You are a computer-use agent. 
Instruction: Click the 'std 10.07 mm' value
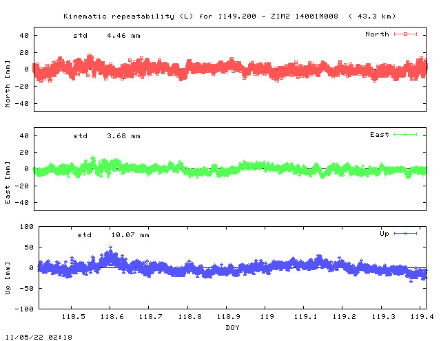pos(113,235)
